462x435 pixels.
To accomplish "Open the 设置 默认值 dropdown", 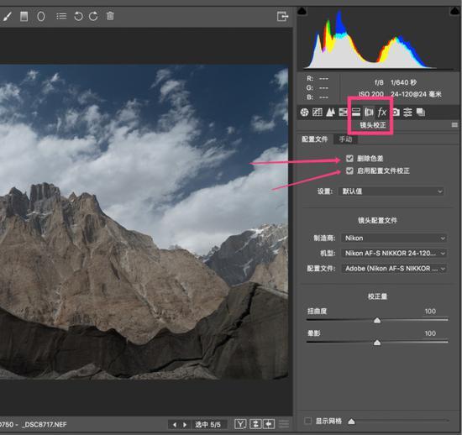I will coord(391,191).
